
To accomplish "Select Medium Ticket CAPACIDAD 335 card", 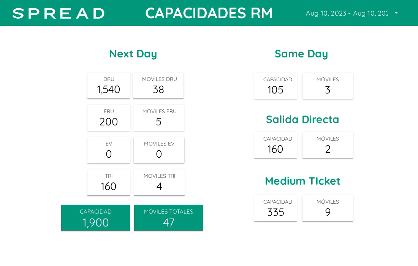I will 275,208.
